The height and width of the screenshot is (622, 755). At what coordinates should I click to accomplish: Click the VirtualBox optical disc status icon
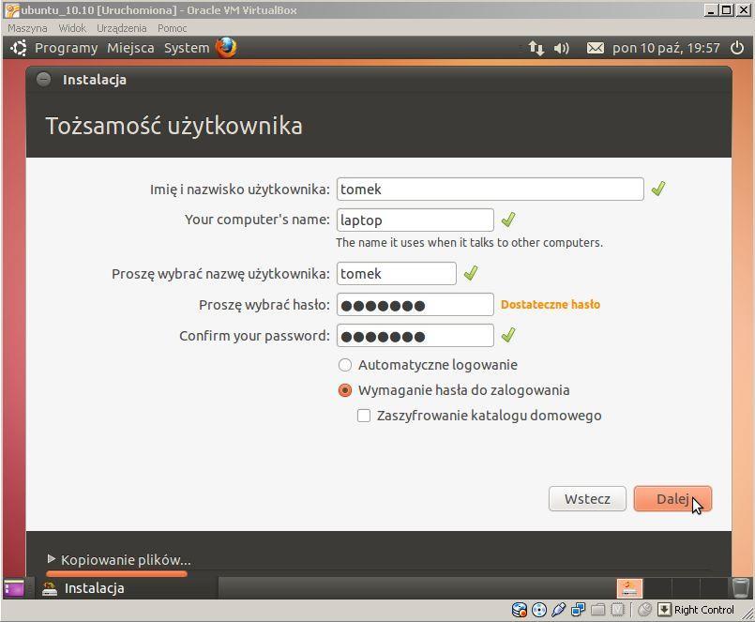pyautogui.click(x=538, y=610)
